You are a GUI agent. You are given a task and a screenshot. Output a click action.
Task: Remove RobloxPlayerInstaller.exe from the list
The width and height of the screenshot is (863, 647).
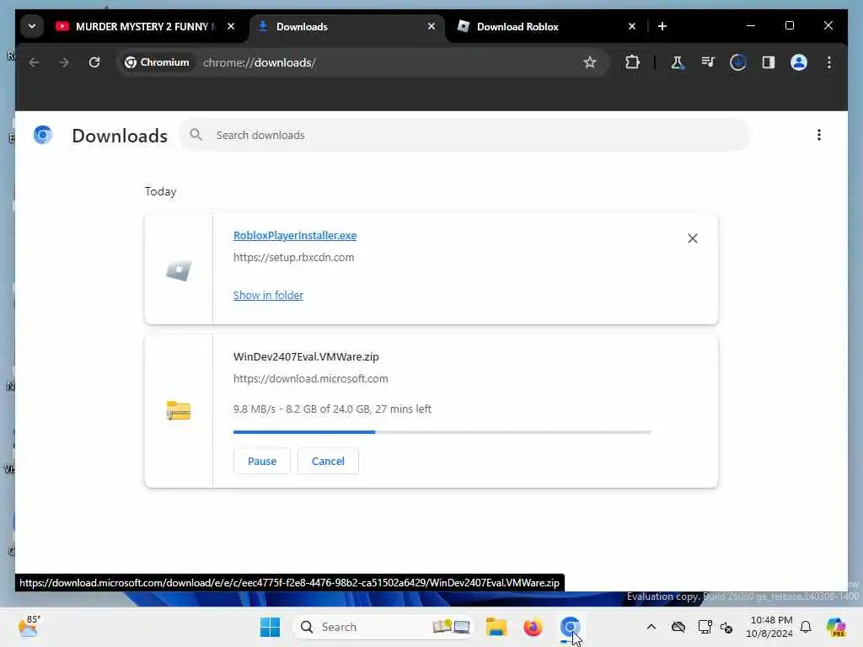pyautogui.click(x=693, y=238)
